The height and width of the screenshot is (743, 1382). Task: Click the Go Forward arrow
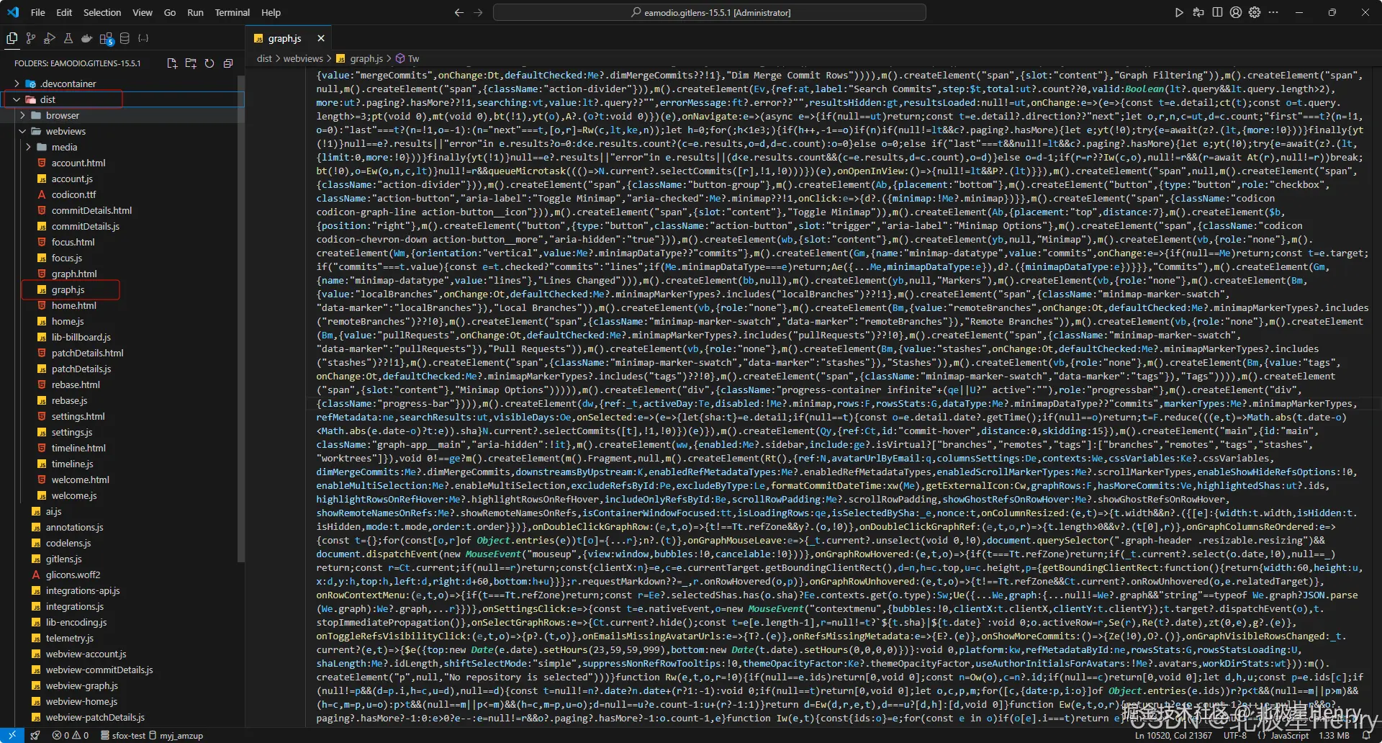tap(478, 12)
